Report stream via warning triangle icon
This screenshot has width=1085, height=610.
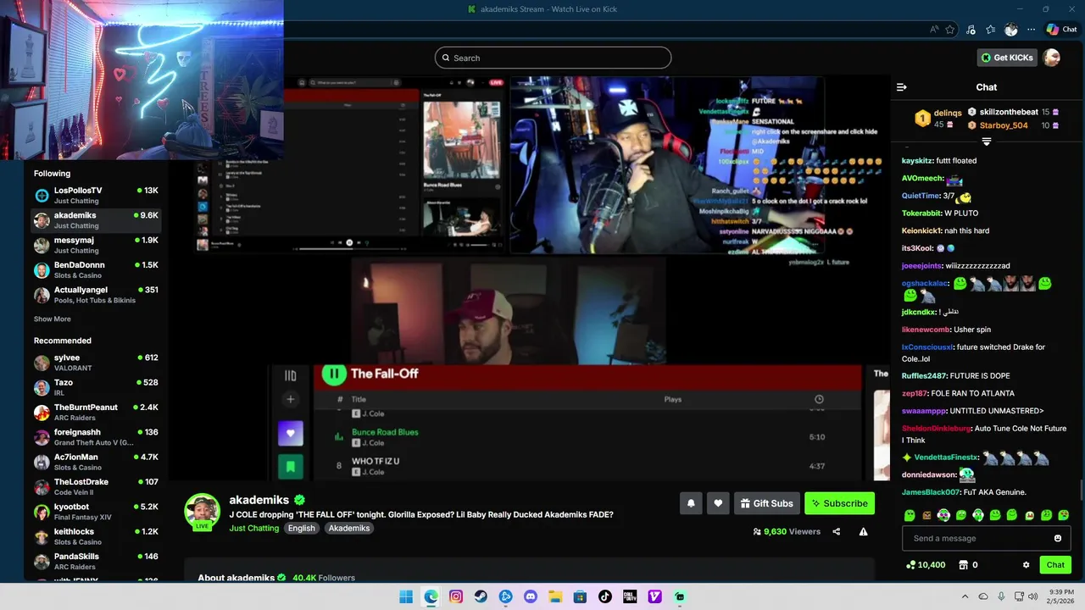(863, 532)
